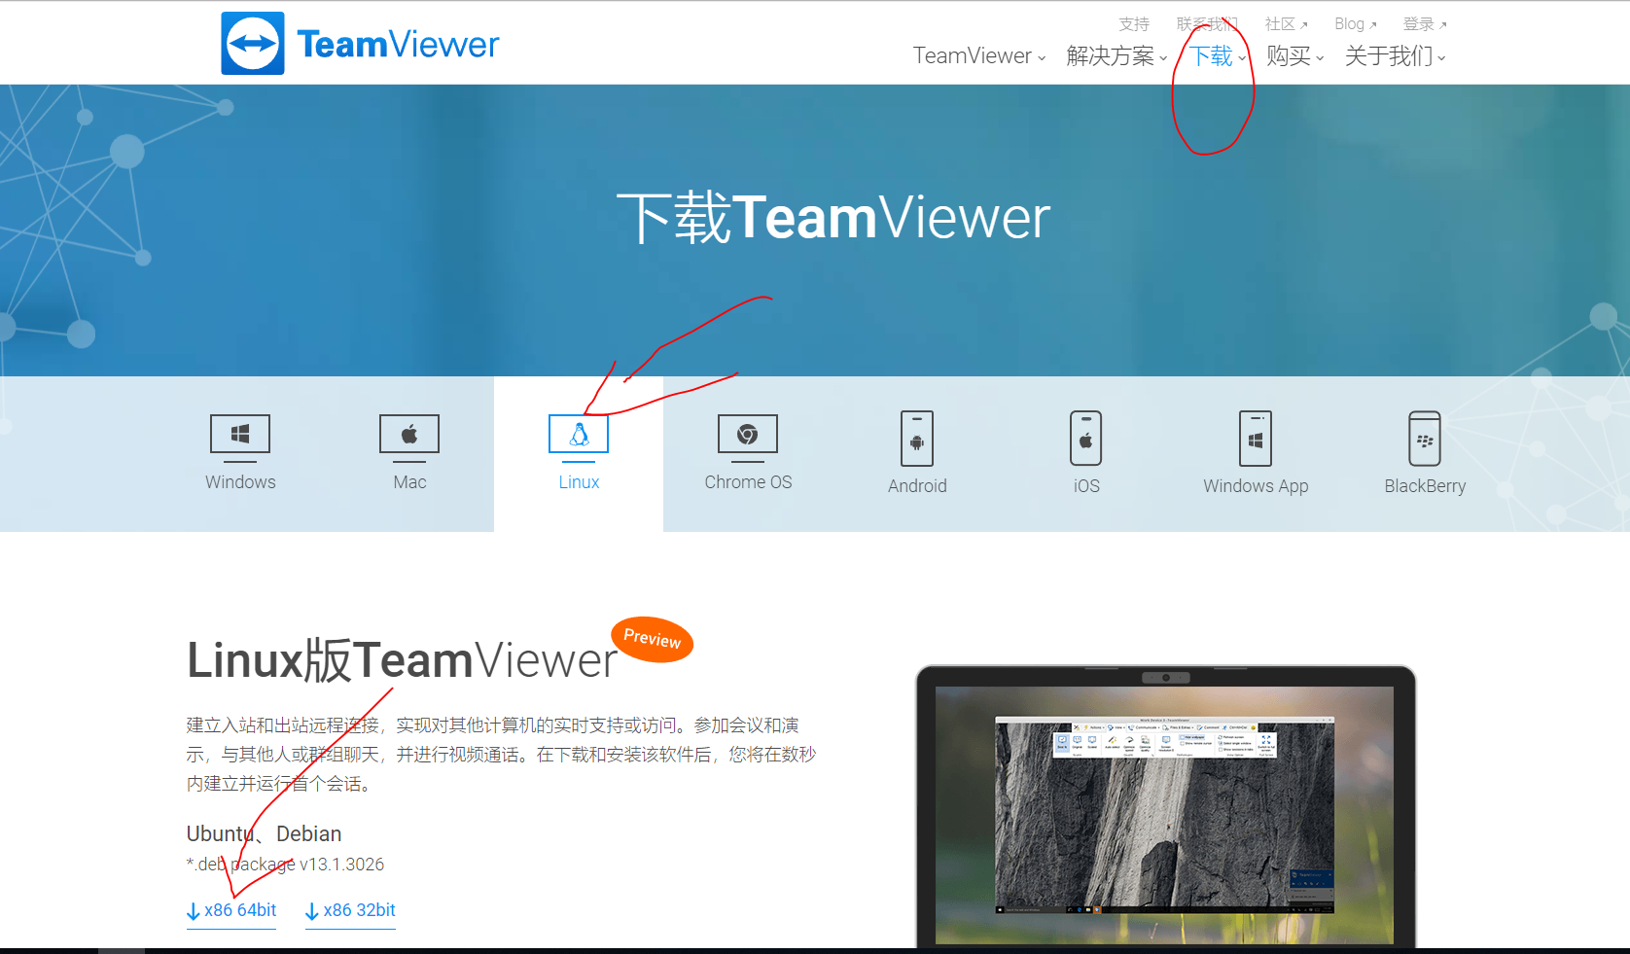Select the iOS phone icon
Screen dimensions: 1630x954
(x=1086, y=439)
